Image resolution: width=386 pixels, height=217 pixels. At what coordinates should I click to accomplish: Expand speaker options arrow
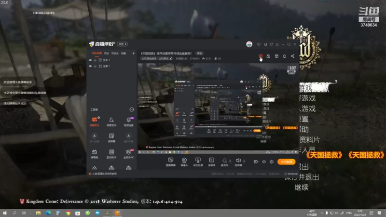click(x=244, y=161)
